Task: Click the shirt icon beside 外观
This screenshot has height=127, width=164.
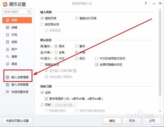Action: [x=8, y=35]
